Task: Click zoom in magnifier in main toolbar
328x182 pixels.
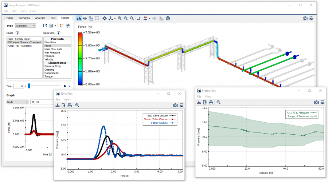Action: click(x=120, y=18)
